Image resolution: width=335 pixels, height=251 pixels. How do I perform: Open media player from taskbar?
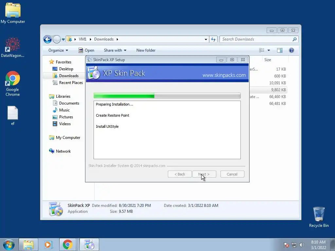[x=48, y=244]
